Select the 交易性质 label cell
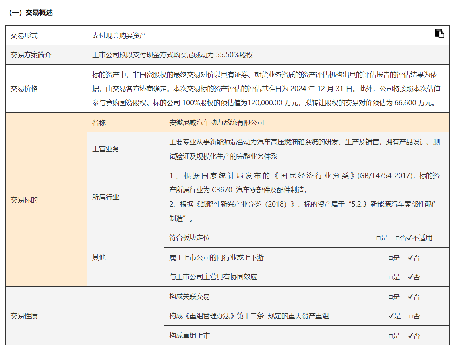The image size is (453, 348). pos(85,316)
